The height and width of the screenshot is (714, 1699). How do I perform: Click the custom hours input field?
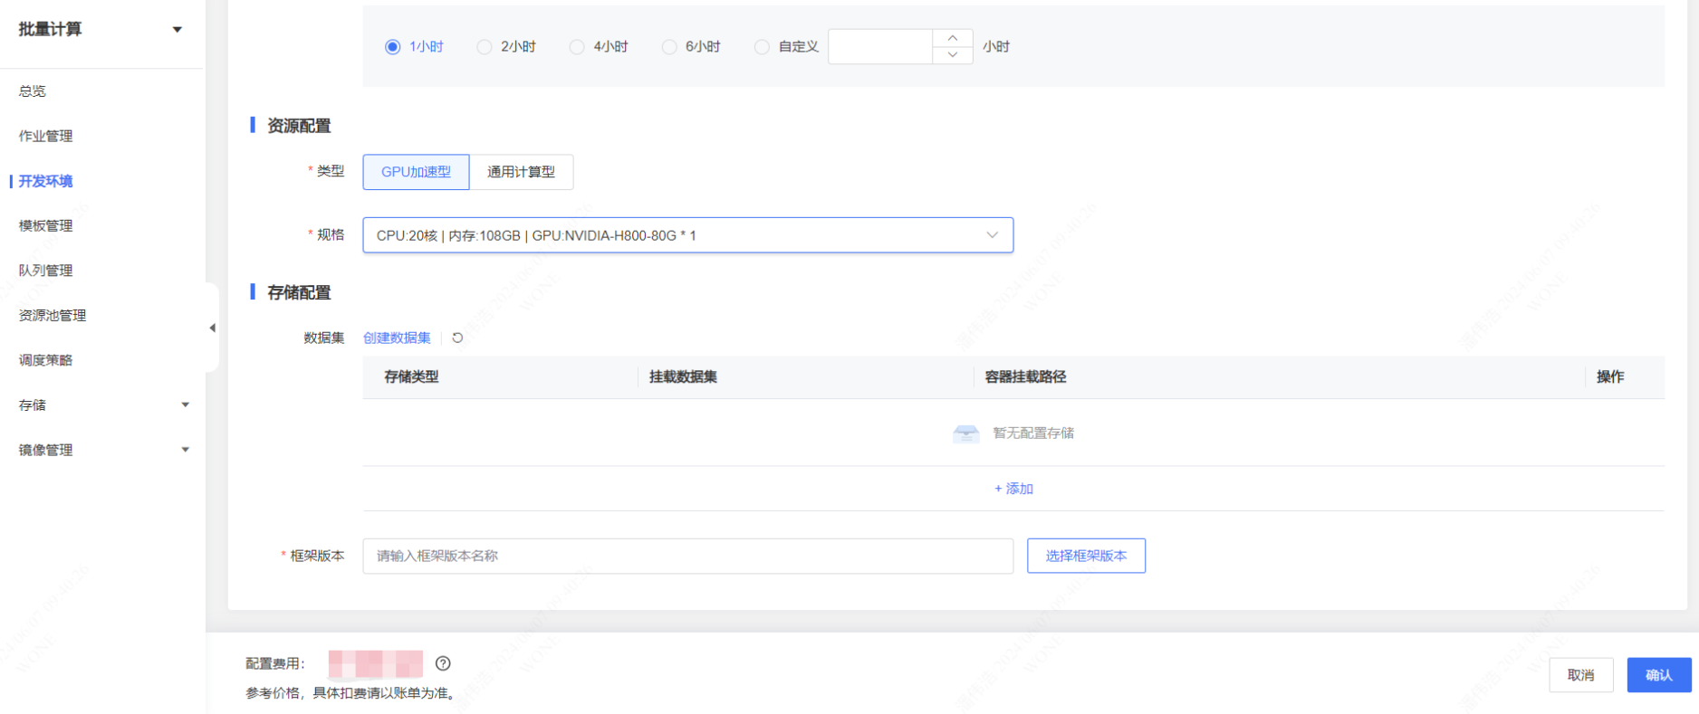[880, 46]
